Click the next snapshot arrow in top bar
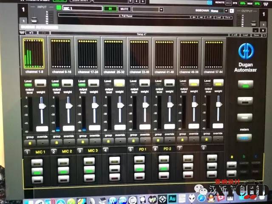 (143, 1)
